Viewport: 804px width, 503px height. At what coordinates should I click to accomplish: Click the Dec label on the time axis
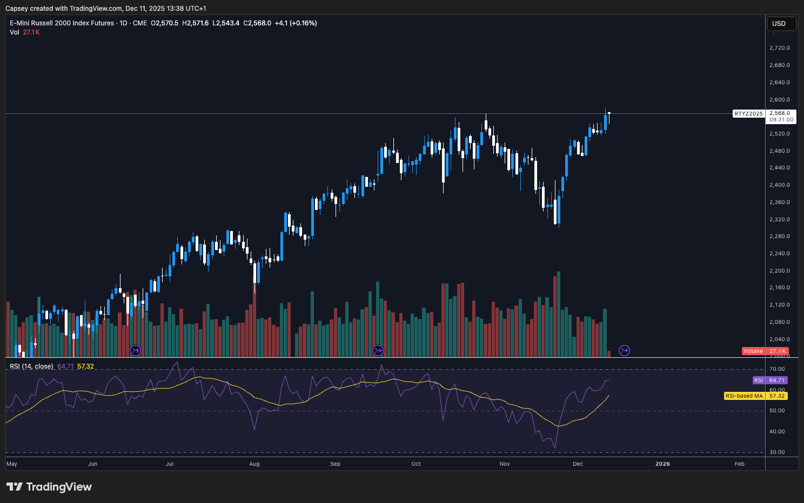577,464
